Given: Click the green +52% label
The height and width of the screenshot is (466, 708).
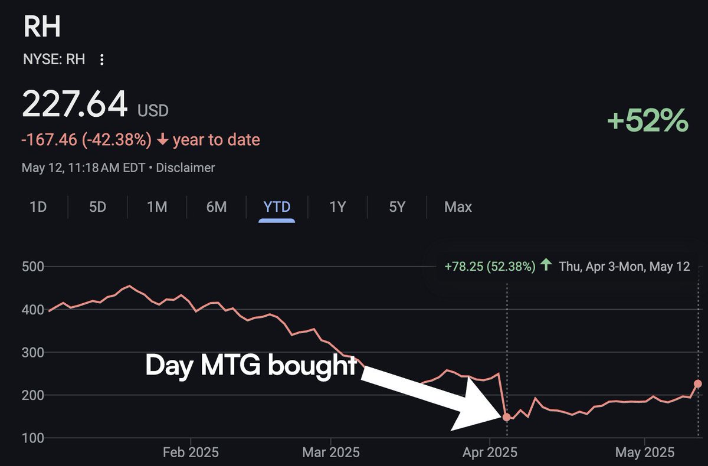Looking at the screenshot, I should (x=648, y=121).
